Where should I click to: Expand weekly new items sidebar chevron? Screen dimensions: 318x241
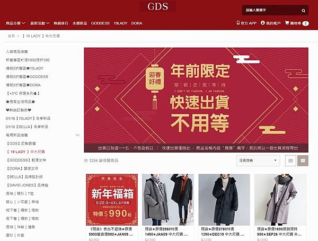(x=77, y=135)
